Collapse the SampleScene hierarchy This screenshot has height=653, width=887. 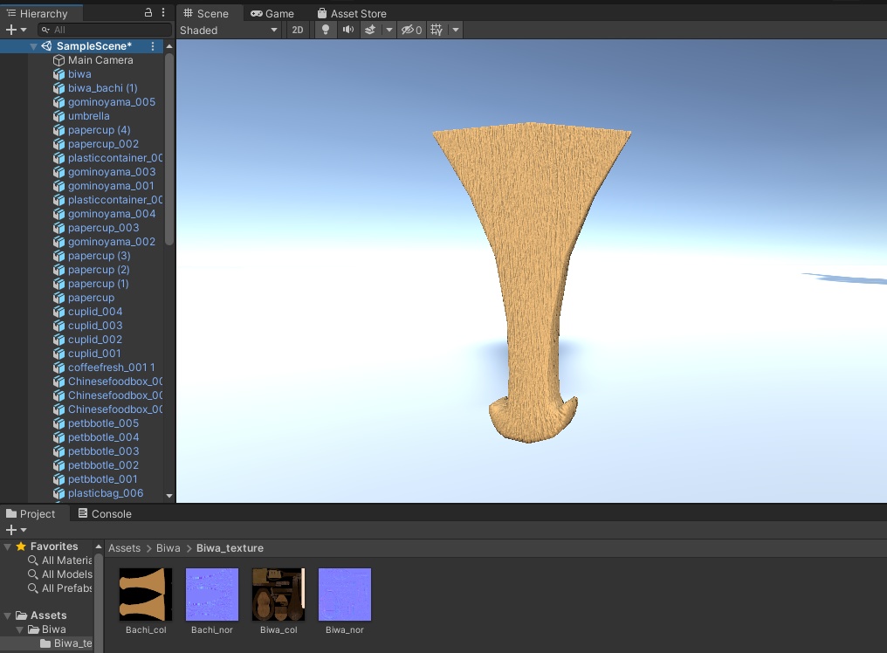click(33, 45)
